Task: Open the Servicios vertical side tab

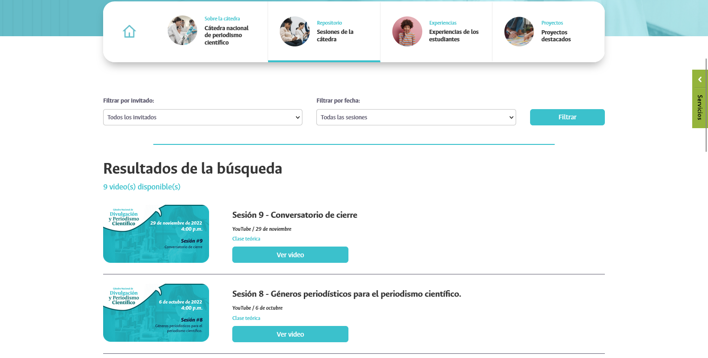Action: [x=700, y=107]
